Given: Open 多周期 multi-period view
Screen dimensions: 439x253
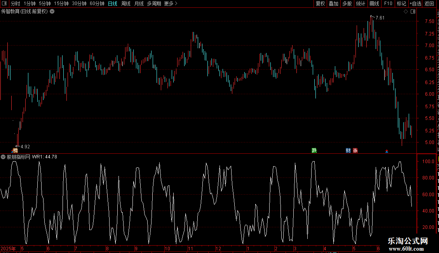Looking at the screenshot, I should click(154, 4).
